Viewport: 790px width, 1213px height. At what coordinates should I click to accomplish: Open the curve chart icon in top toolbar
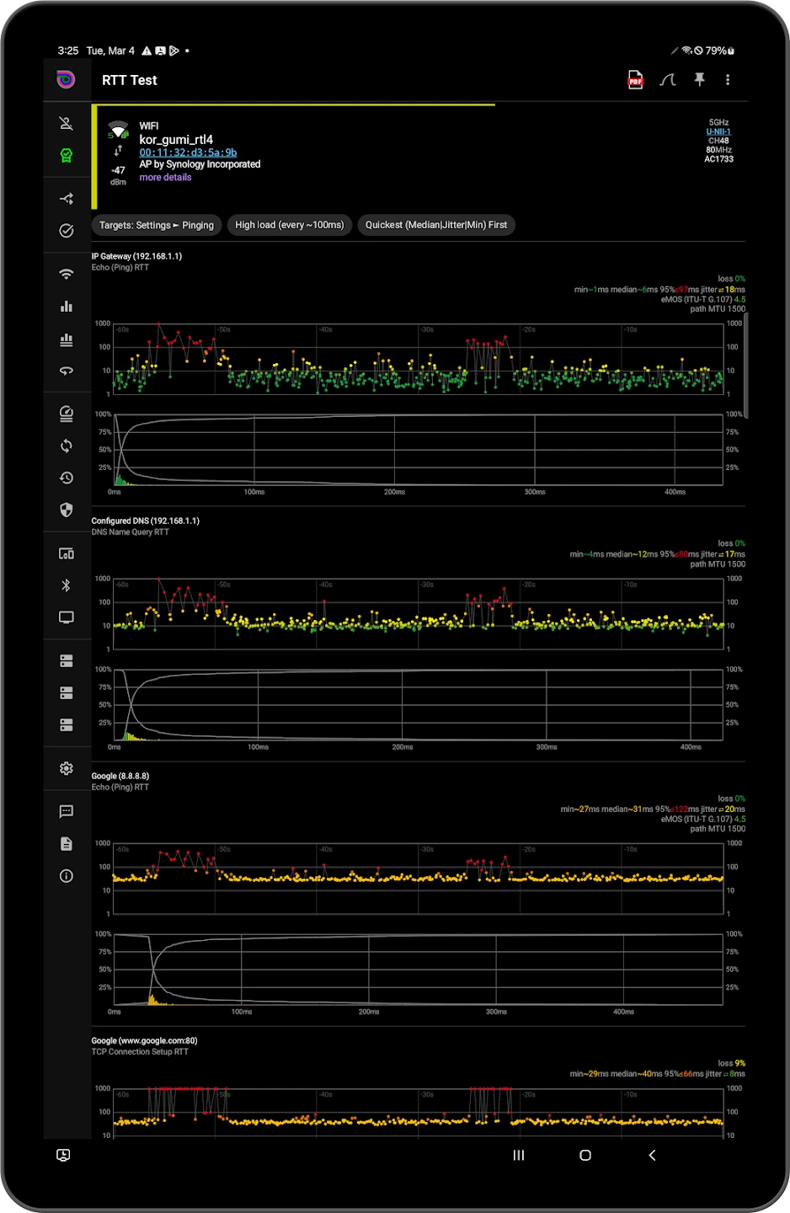coord(668,80)
